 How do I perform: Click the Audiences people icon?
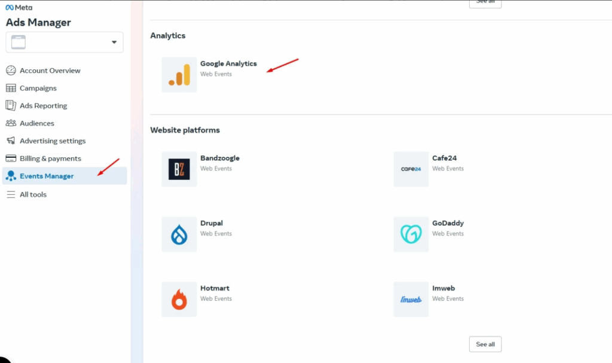11,123
